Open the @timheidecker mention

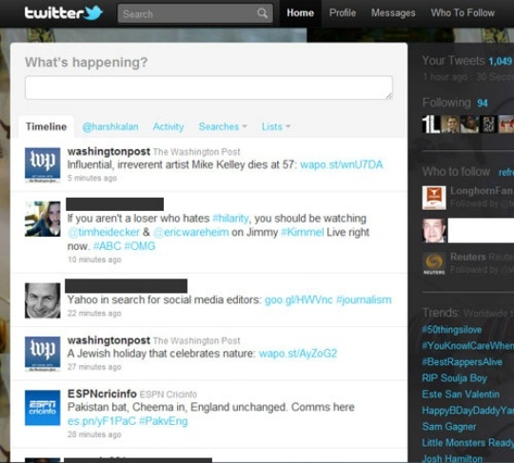point(104,232)
